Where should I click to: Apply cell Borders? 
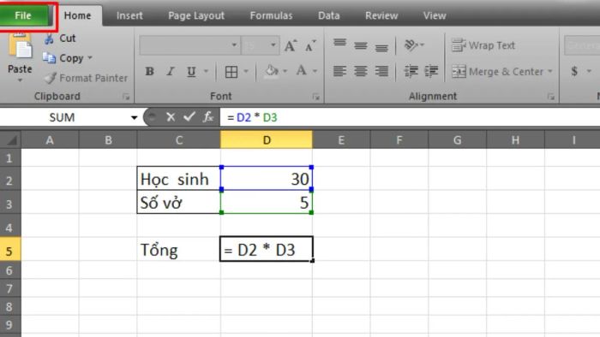[x=231, y=72]
